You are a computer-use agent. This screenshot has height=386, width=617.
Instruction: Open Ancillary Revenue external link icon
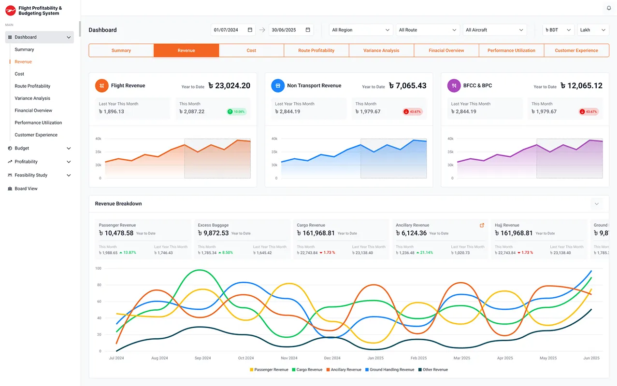click(482, 225)
